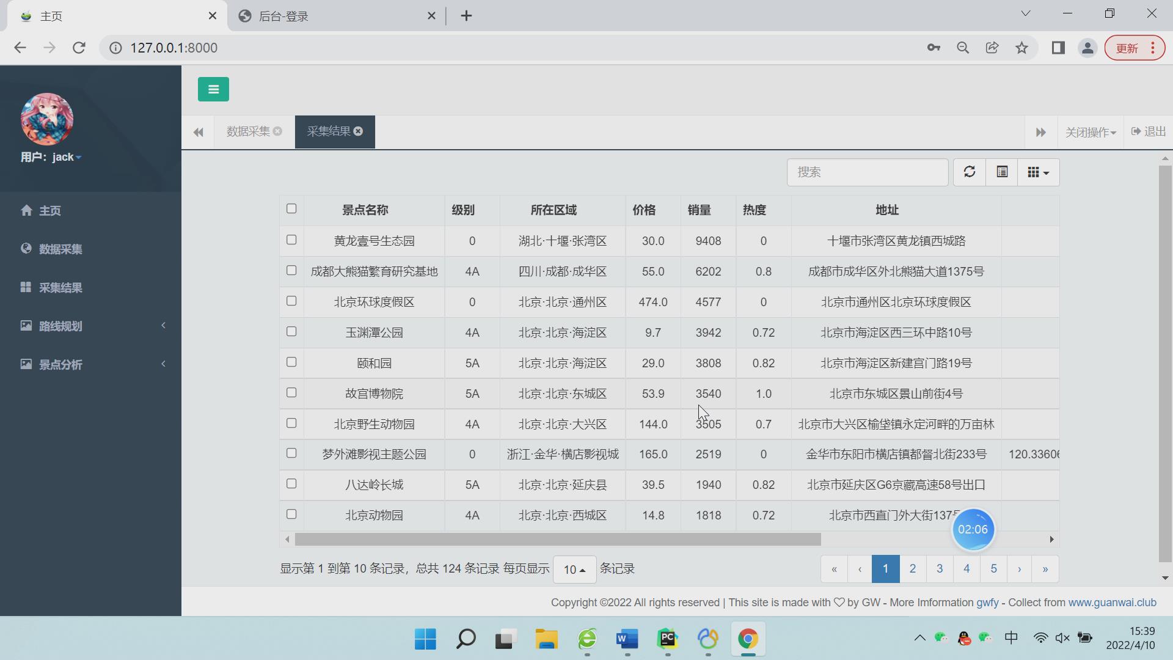This screenshot has width=1173, height=660.
Task: Switch to the 数据采集 tab
Action: click(x=247, y=131)
